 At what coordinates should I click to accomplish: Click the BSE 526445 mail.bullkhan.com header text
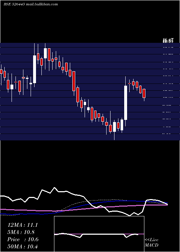pyautogui.click(x=31, y=4)
